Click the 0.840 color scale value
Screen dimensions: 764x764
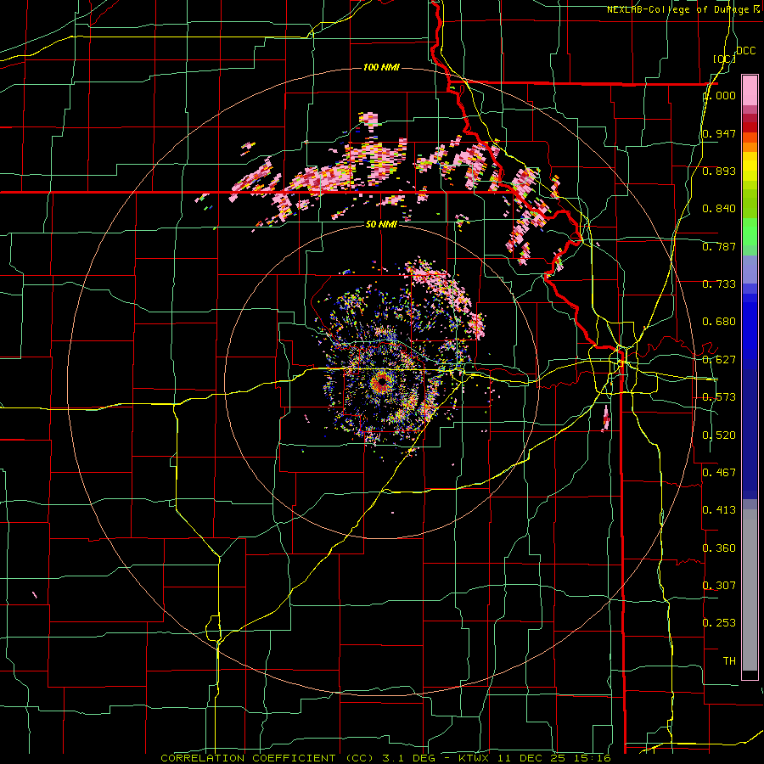pos(719,209)
